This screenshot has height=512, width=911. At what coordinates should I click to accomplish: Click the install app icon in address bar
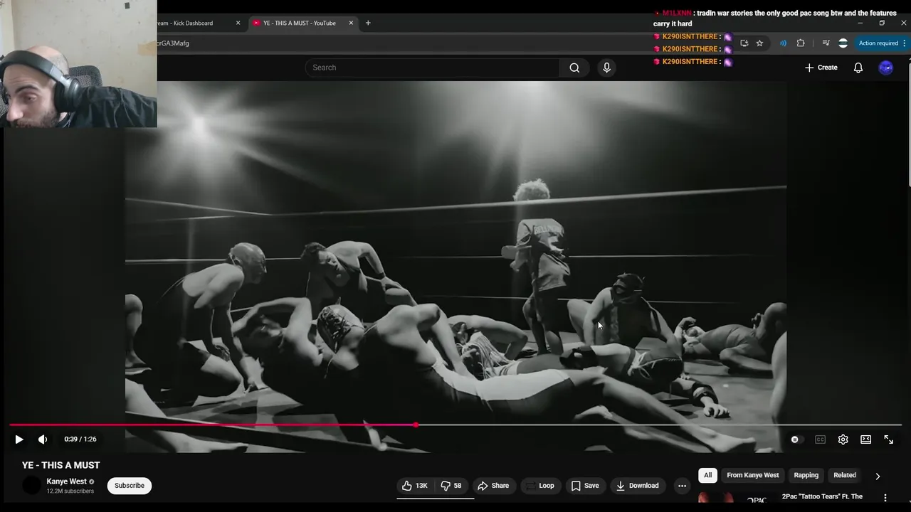pyautogui.click(x=744, y=43)
